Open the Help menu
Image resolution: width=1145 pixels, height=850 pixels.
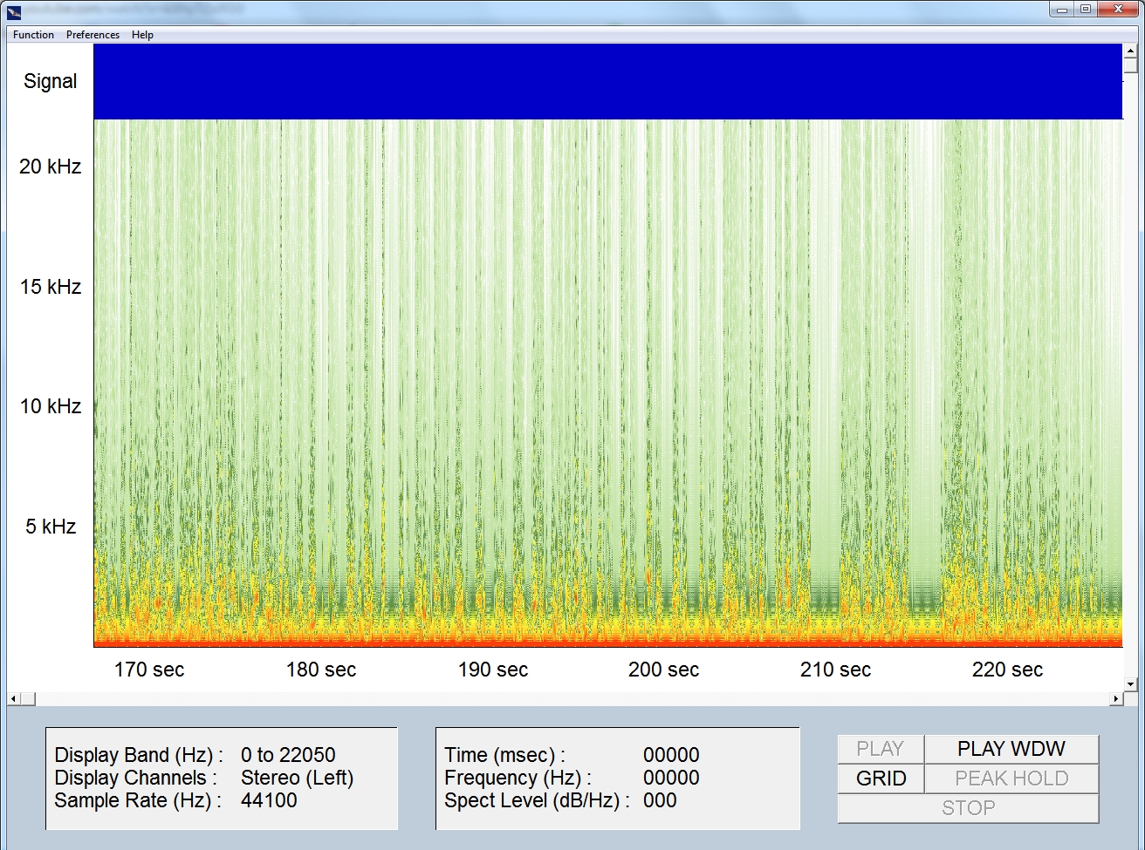pos(142,35)
